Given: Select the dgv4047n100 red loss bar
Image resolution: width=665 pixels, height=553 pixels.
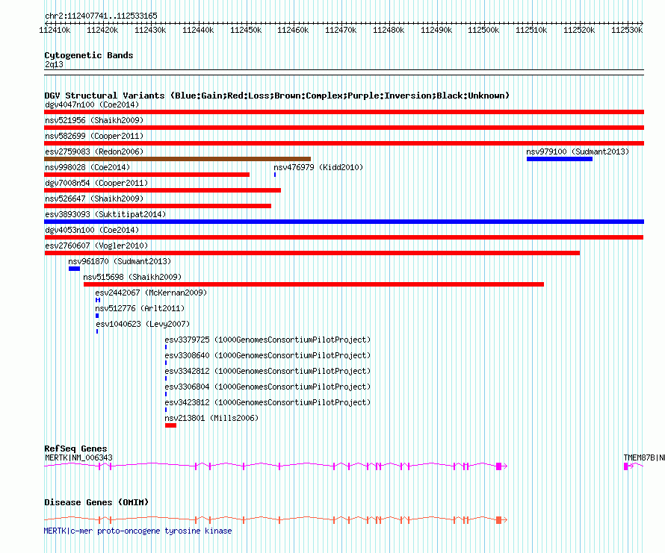Looking at the screenshot, I should pyautogui.click(x=344, y=112).
